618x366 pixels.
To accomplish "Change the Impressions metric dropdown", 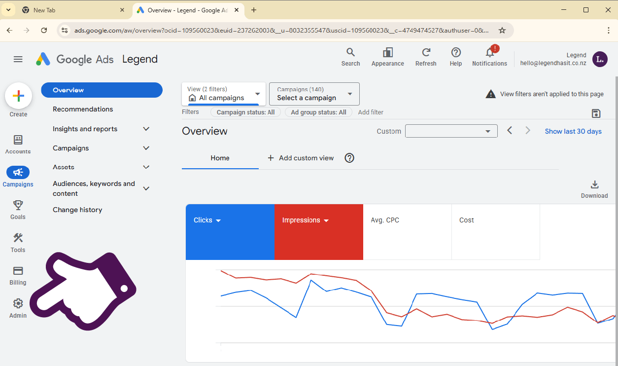I will click(x=326, y=220).
